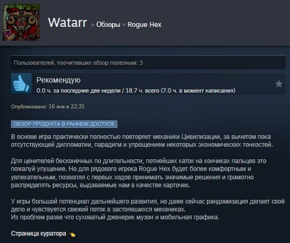The width and height of the screenshot is (290, 243).
Task: Click the Опубликовано: 16 янв в 22:31 date
Action: [x=48, y=106]
